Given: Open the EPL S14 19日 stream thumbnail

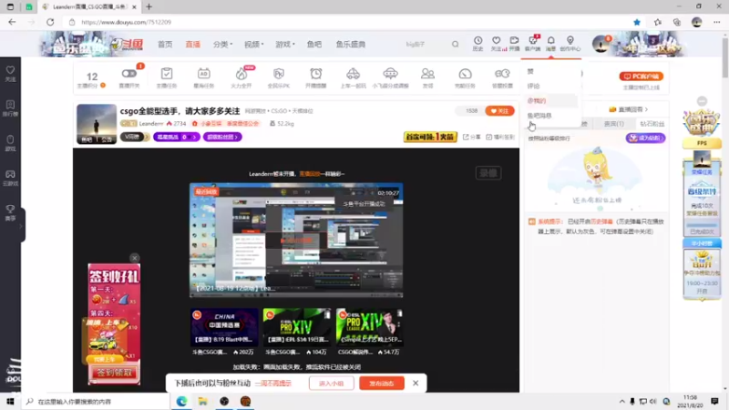Looking at the screenshot, I should pyautogui.click(x=297, y=326).
